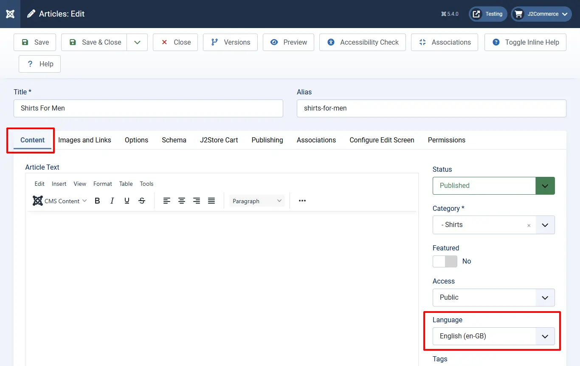Click the Title input field
The image size is (580, 366).
tap(148, 108)
